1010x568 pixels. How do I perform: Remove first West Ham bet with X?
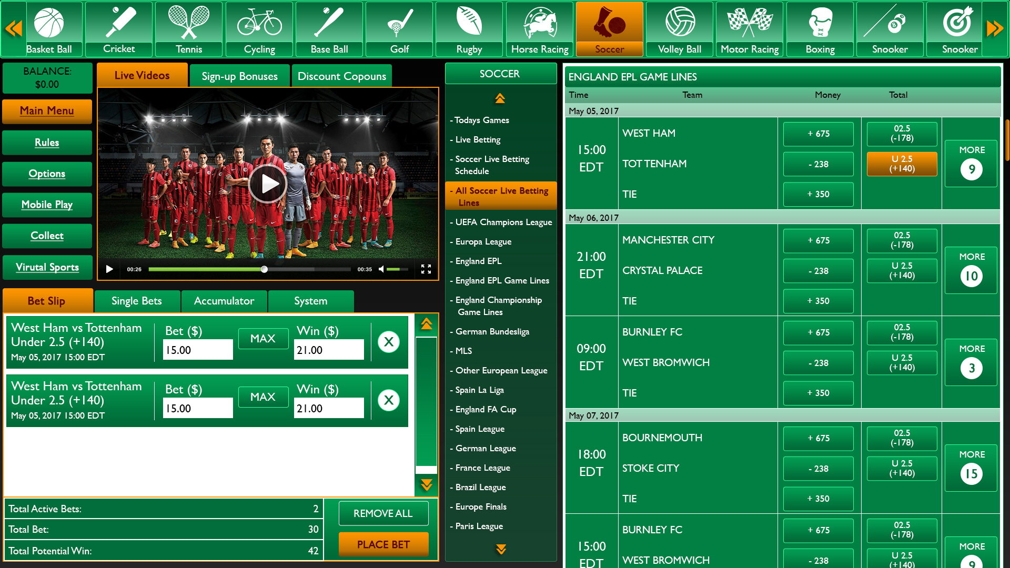point(389,341)
